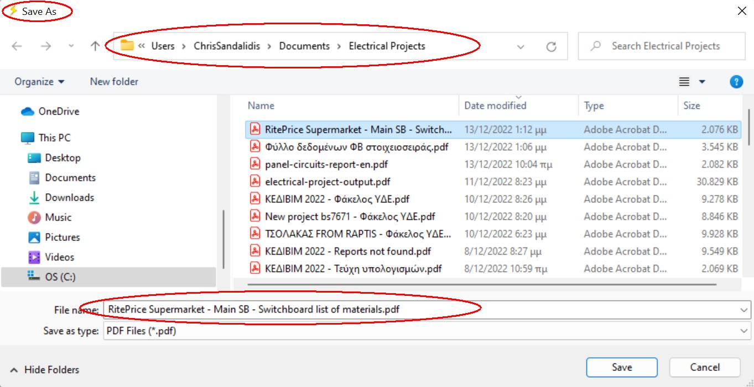This screenshot has height=387, width=754.
Task: Select the Music folder in sidebar
Action: tap(58, 218)
